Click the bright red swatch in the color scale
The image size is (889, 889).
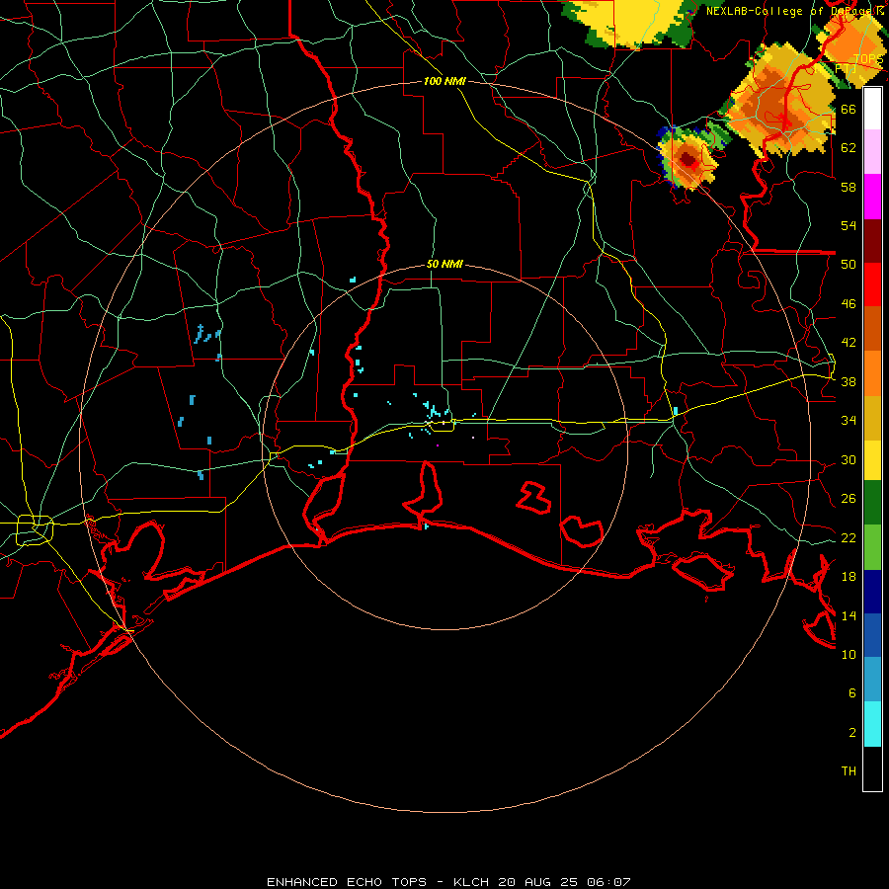point(872,285)
